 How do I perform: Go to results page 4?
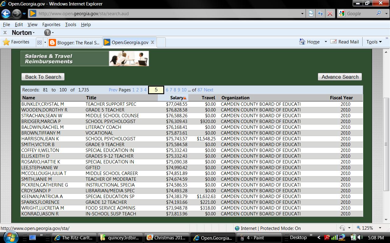tap(145, 90)
